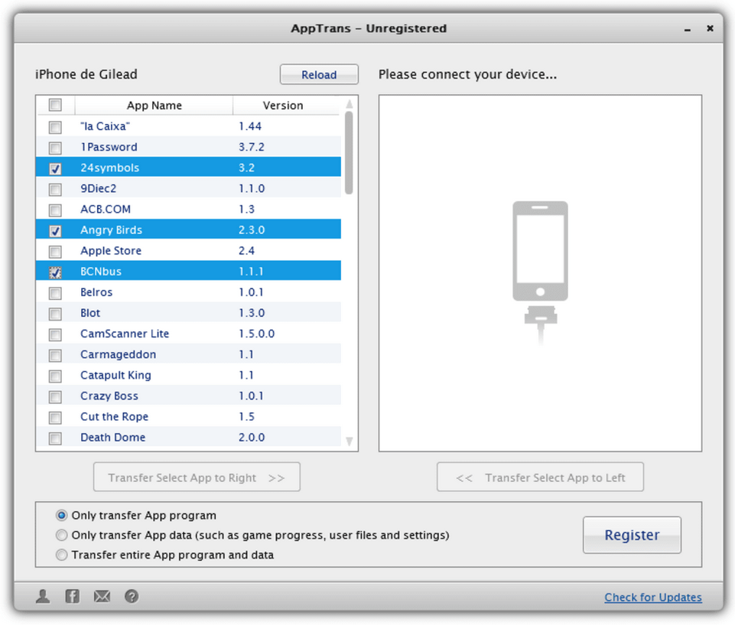Check the Catapult King checkbox
Viewport: 735px width, 625px height.
point(55,376)
